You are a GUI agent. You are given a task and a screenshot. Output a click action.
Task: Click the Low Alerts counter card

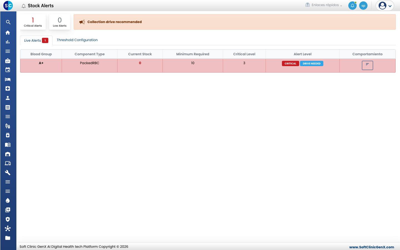click(x=60, y=22)
